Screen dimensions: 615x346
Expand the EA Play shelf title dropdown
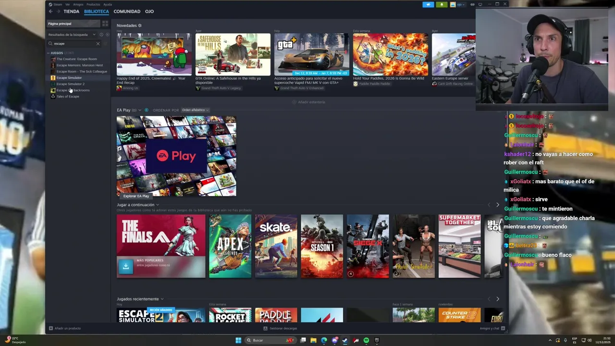coord(140,110)
